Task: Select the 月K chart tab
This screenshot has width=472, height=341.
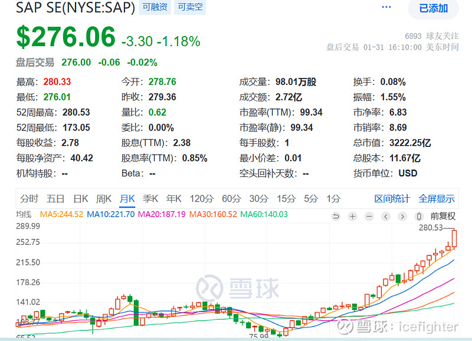Action: coord(127,199)
